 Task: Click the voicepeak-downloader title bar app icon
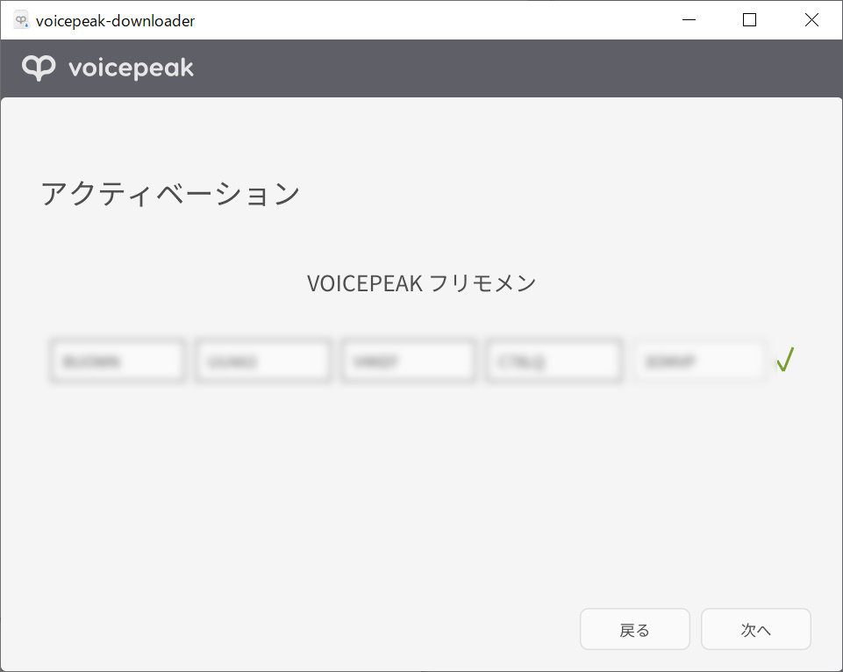point(21,20)
